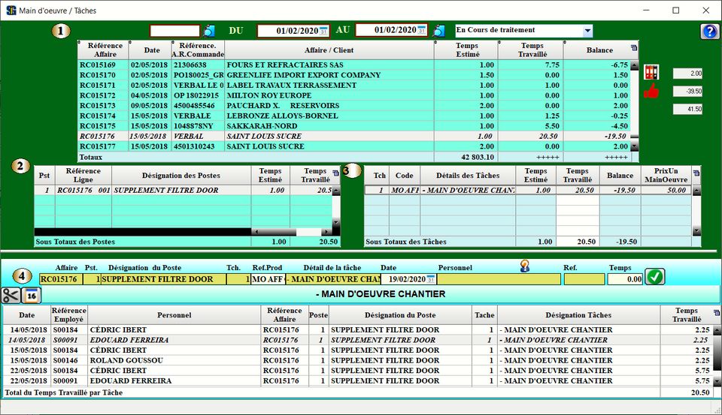Click grid options icon beside PrixUn MainOeuvre
Screen dimensions: 722x415
click(696, 173)
